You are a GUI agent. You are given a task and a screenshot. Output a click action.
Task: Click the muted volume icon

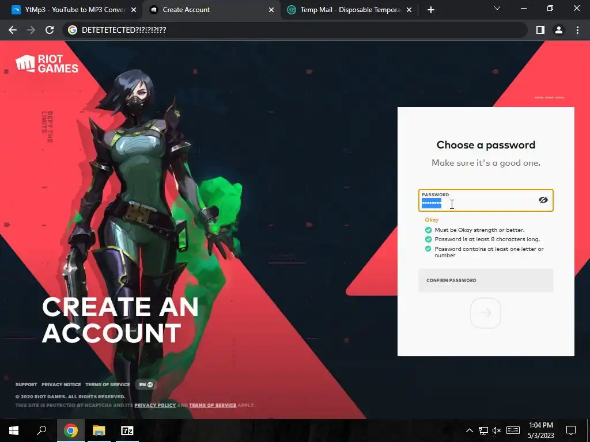click(497, 430)
